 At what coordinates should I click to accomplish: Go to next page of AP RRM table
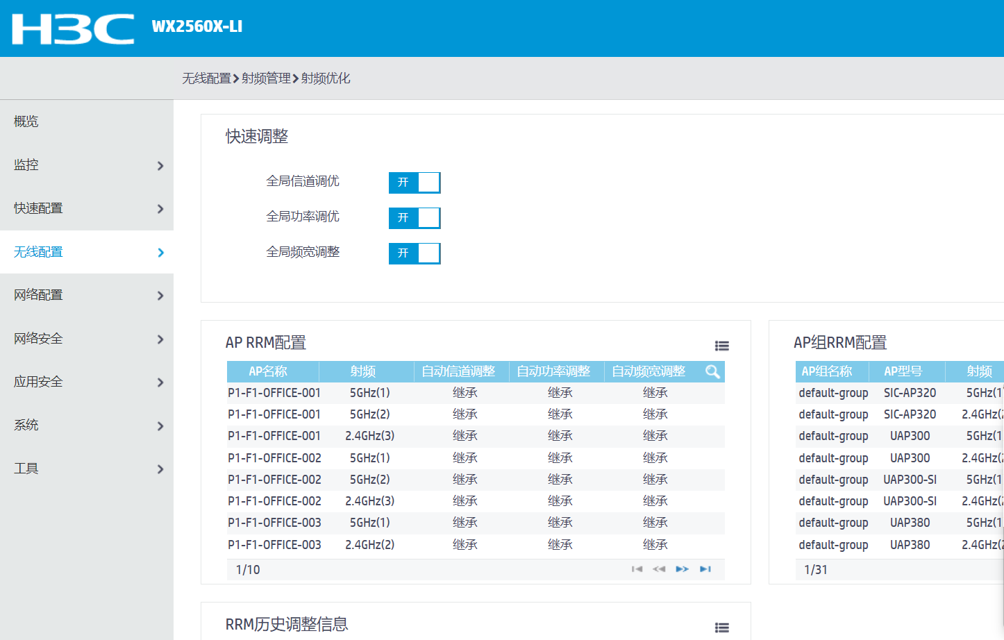pyautogui.click(x=682, y=569)
